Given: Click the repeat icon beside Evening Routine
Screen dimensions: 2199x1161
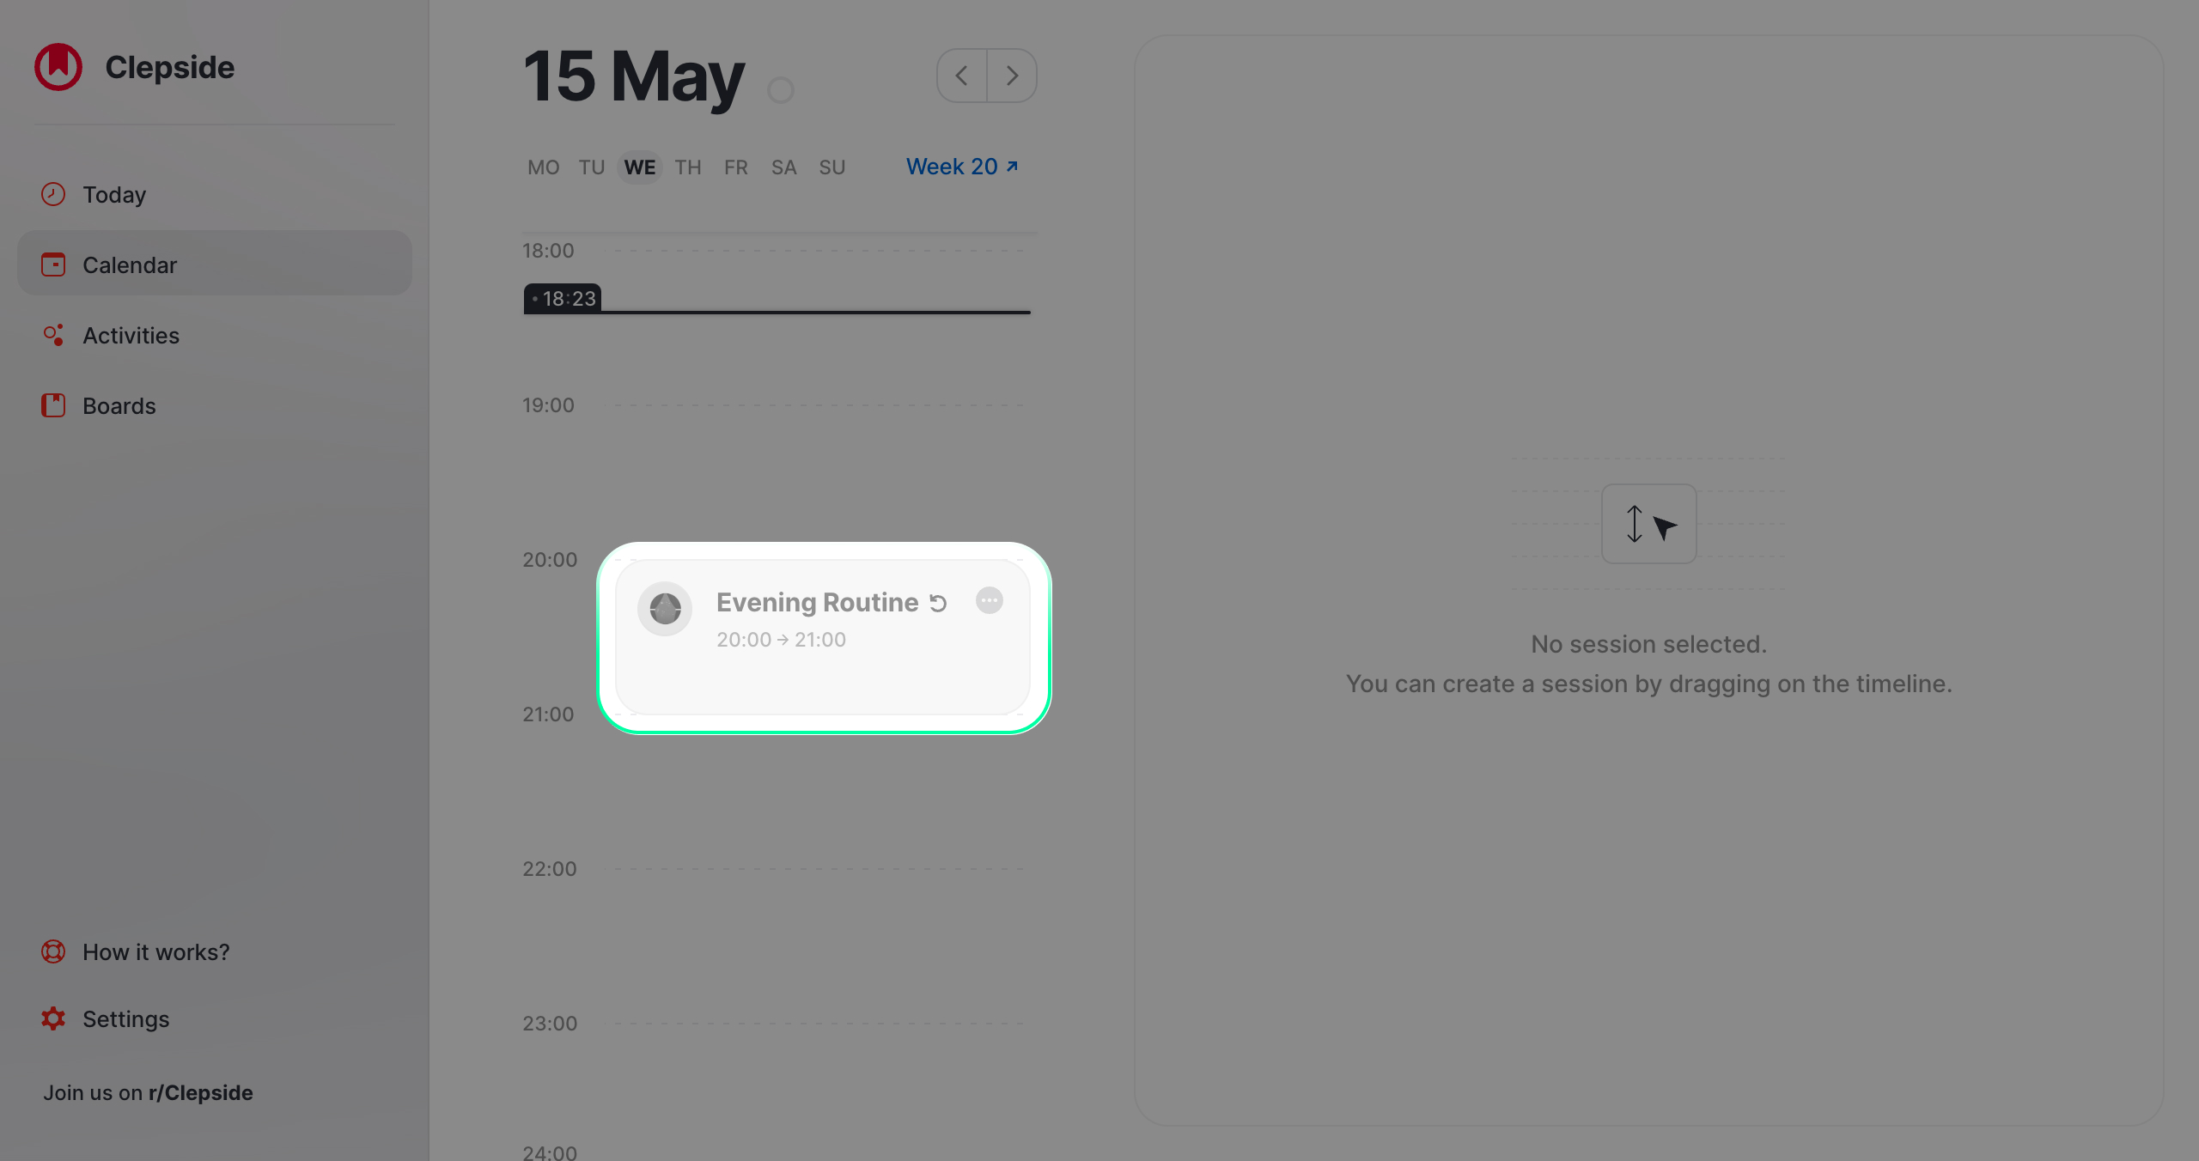Looking at the screenshot, I should pos(938,604).
